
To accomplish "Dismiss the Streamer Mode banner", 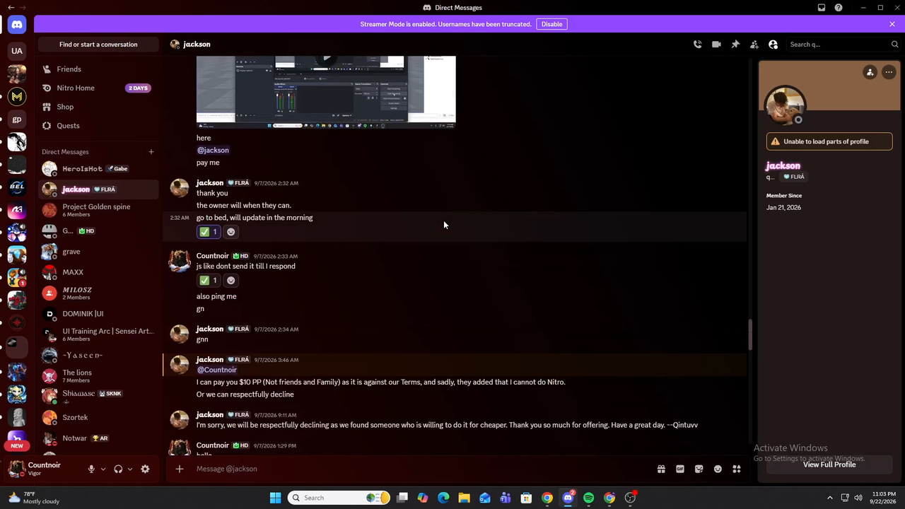I will (x=892, y=24).
